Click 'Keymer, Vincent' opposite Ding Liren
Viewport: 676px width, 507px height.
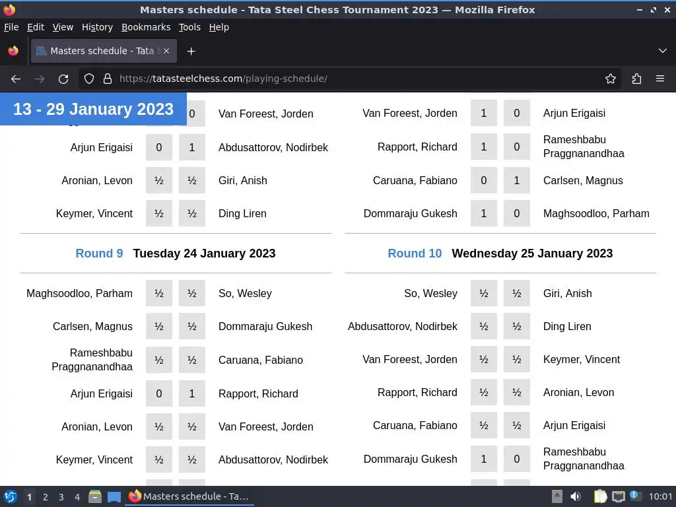(x=94, y=214)
